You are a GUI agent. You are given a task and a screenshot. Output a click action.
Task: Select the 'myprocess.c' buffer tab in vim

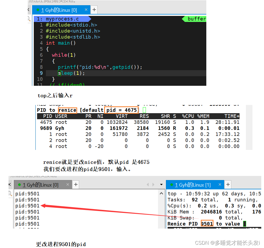[x=62, y=19]
